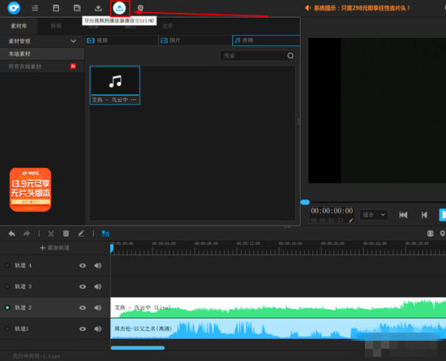Click the blue play button

443,215
